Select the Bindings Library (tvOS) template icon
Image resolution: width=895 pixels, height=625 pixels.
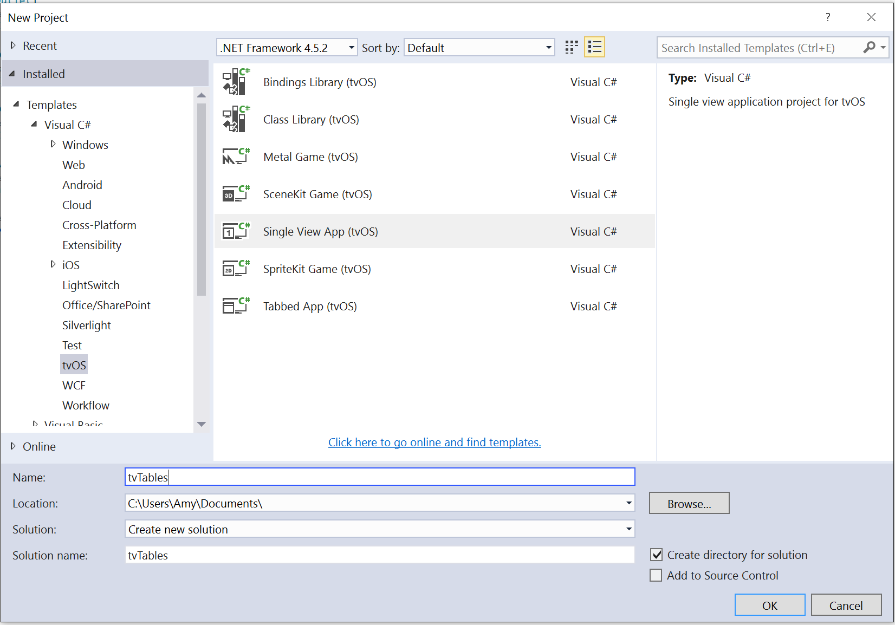[x=236, y=81]
